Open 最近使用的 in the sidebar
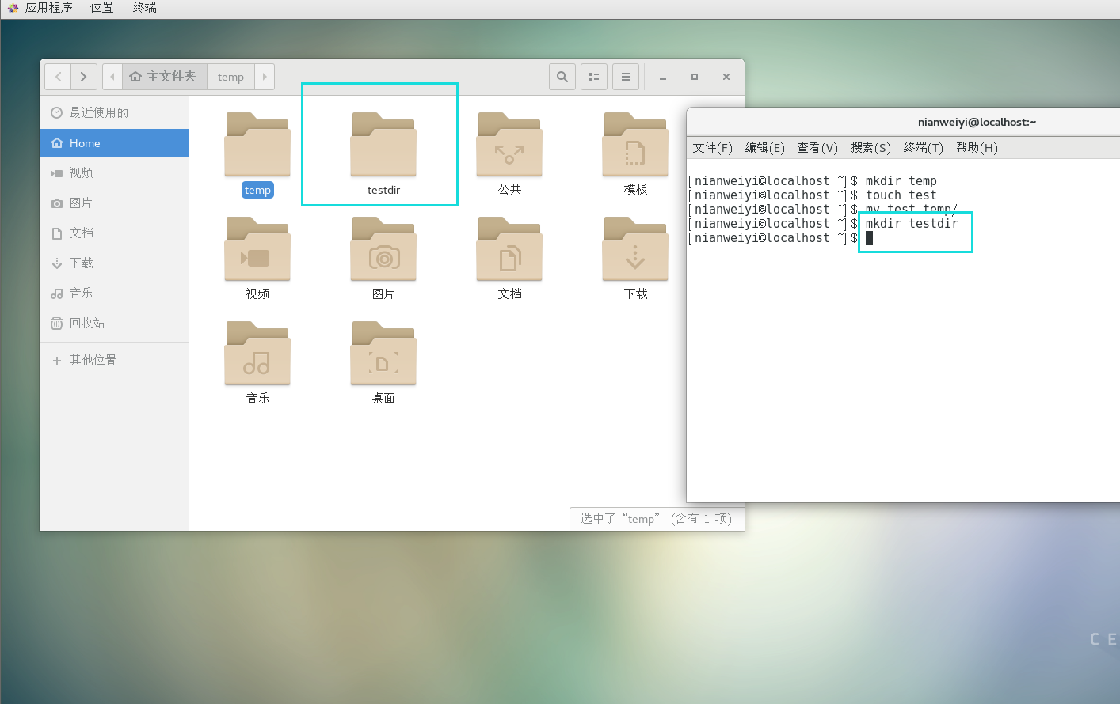 click(114, 112)
